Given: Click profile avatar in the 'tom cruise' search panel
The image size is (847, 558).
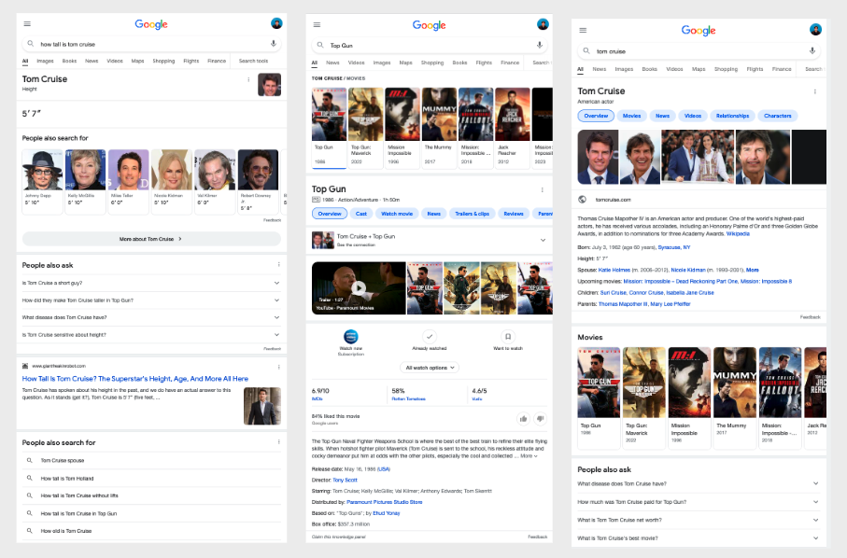Looking at the screenshot, I should 815,29.
